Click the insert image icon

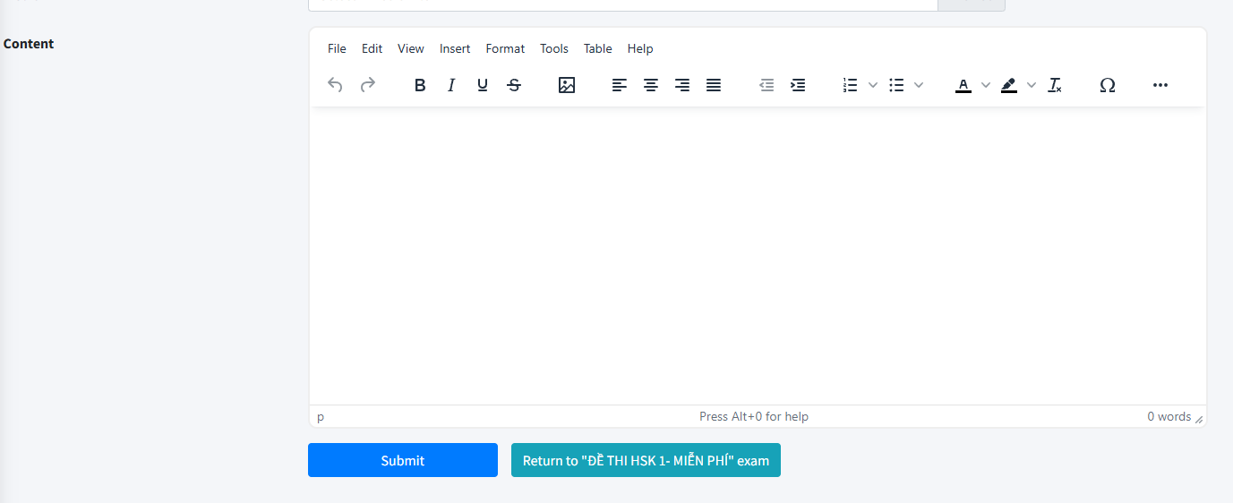567,85
